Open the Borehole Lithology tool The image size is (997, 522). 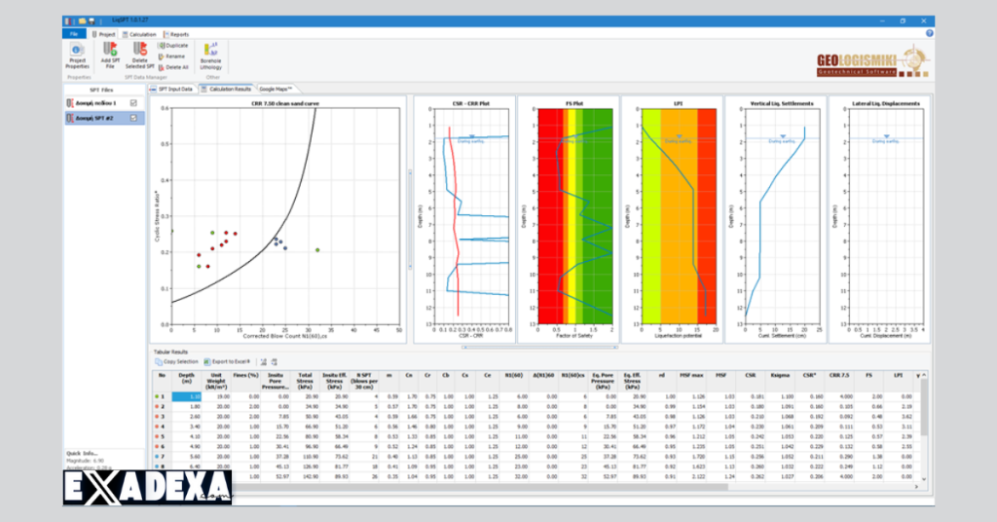(x=210, y=56)
